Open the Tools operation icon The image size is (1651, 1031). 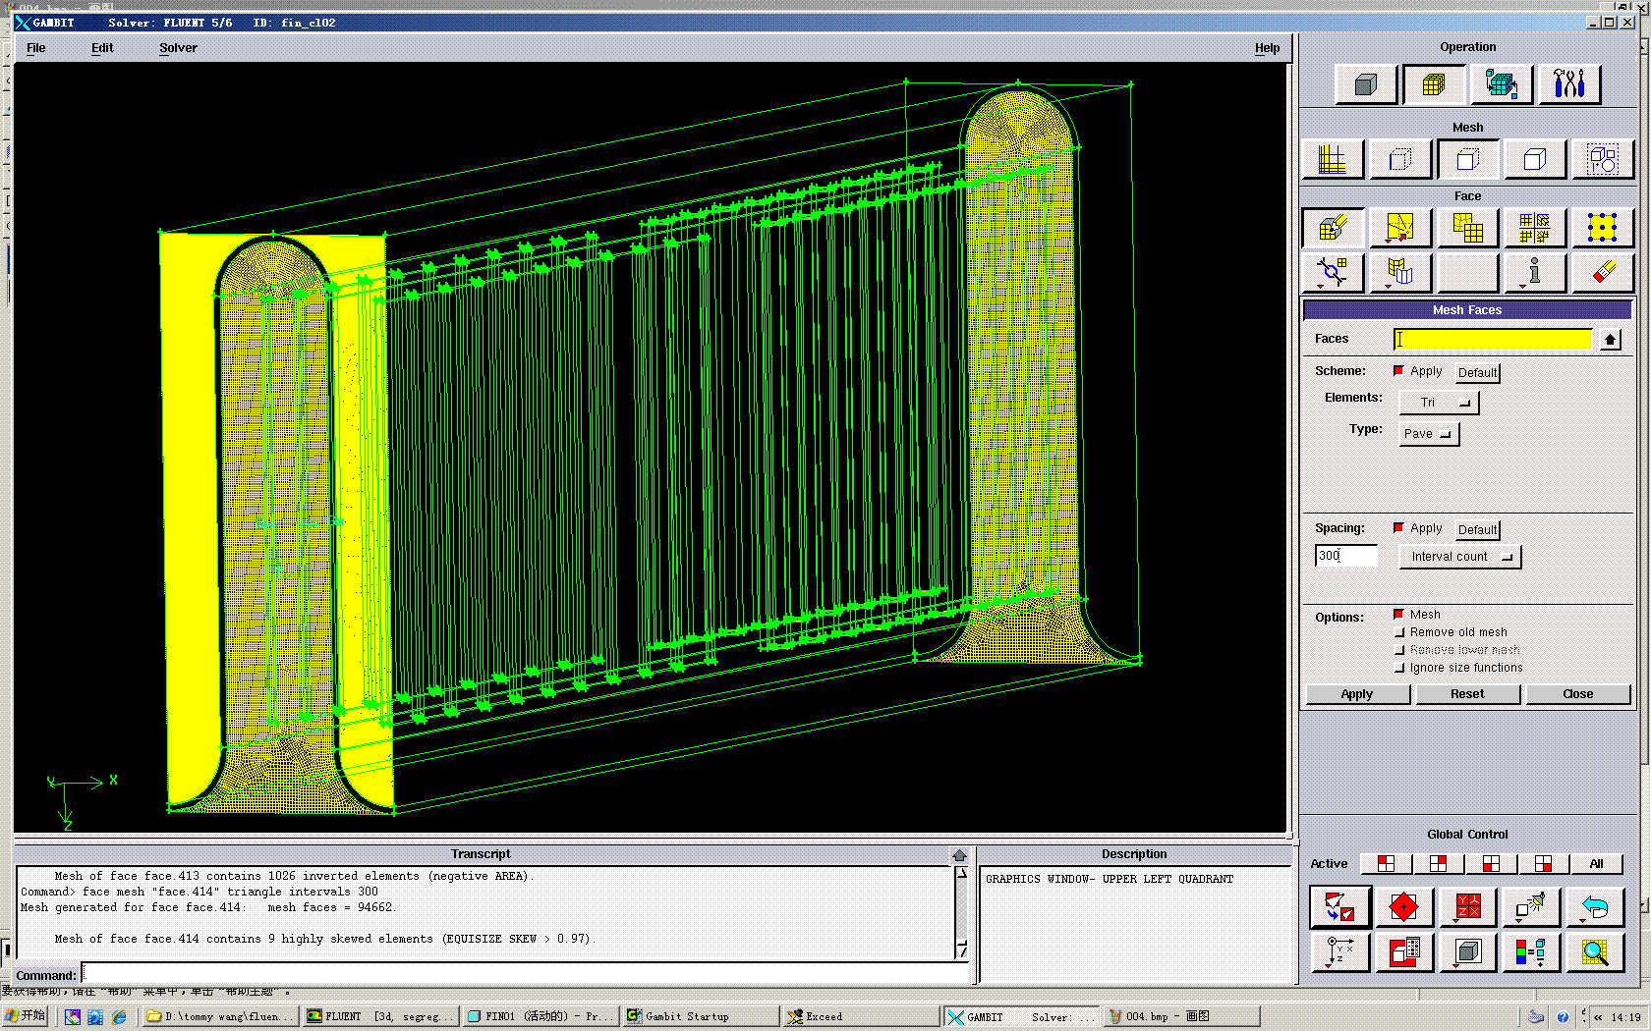[1568, 85]
